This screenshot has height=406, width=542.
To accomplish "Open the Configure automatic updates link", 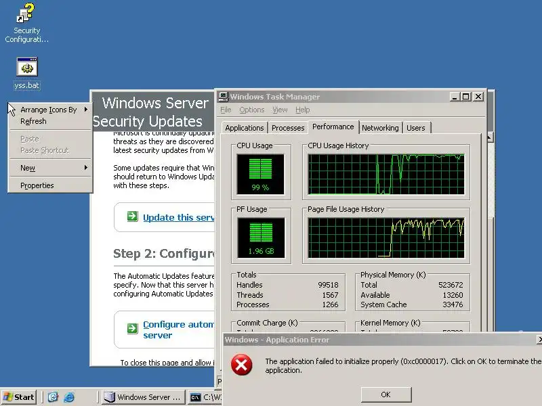I will (178, 330).
